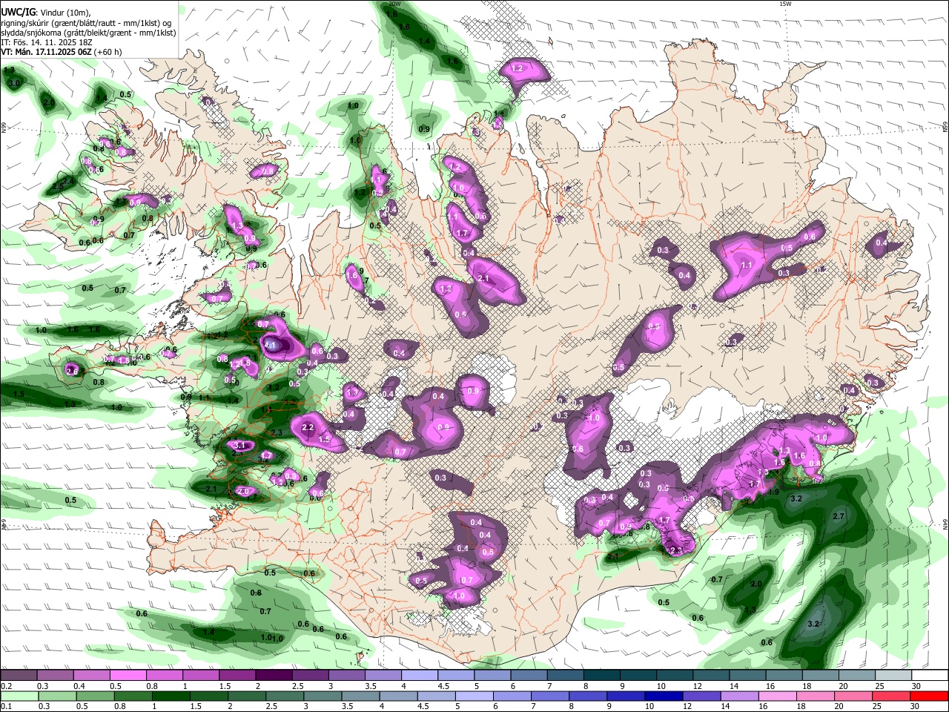Screen dimensions: 949x712
Task: Click the '3.0' precipitation value on the map
Action: click(x=14, y=84)
